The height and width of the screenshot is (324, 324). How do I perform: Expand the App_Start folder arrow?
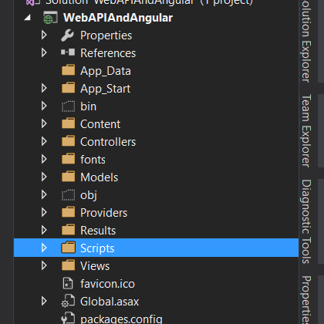[x=44, y=88]
